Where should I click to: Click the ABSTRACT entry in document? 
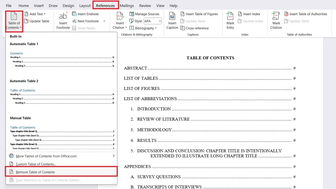point(136,68)
